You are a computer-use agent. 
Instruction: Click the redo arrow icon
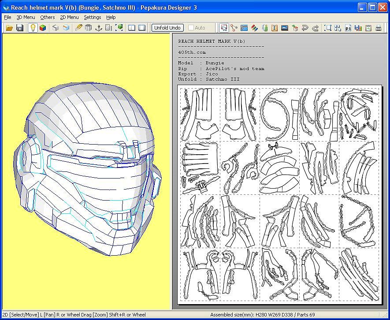(315, 28)
